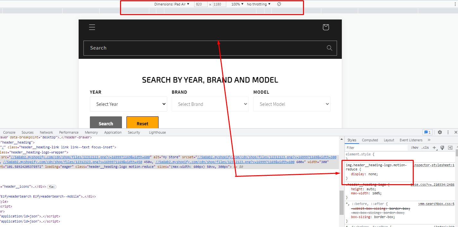This screenshot has height=227, width=458.
Task: Open the srcset link ending width=450
Action: pyautogui.click(x=73, y=162)
